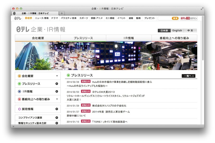215x143 pixels.
Task: Click the お知らせ tag on 2014/02/03 entry
Action: 86,91
